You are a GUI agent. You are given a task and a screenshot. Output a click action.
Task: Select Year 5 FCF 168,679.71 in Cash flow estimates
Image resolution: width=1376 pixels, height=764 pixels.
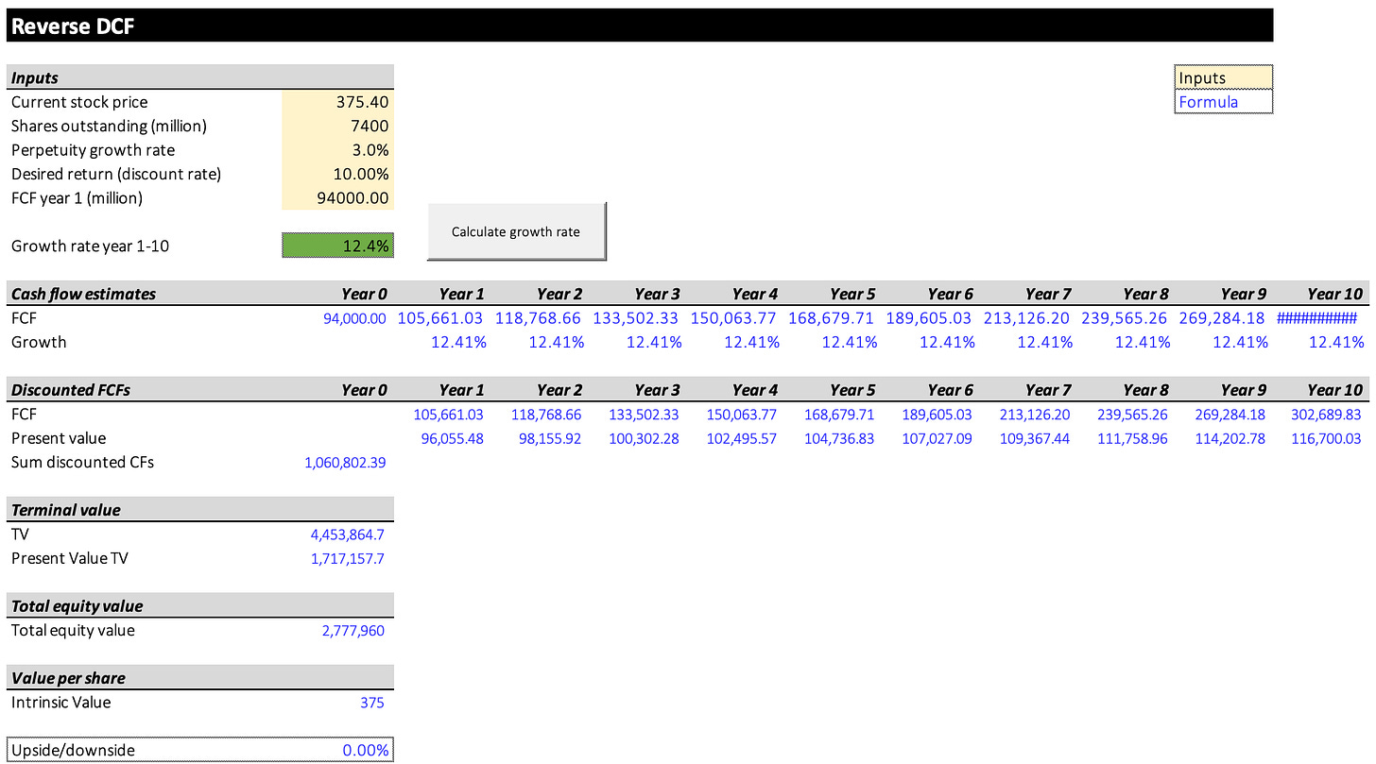(830, 318)
